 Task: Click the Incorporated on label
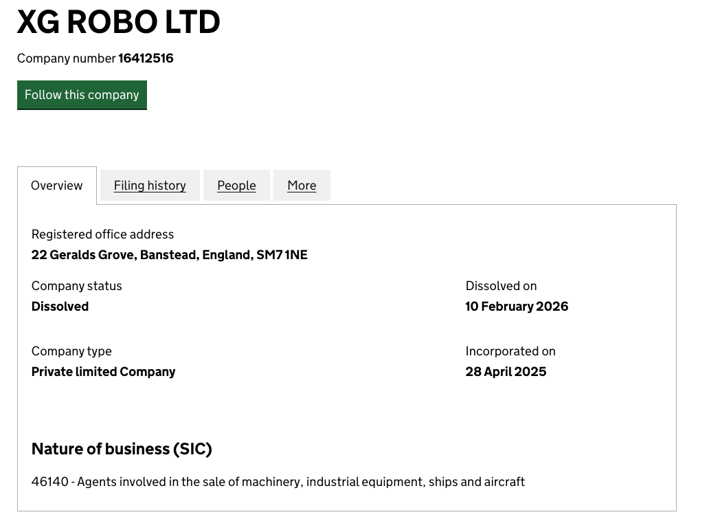click(510, 351)
